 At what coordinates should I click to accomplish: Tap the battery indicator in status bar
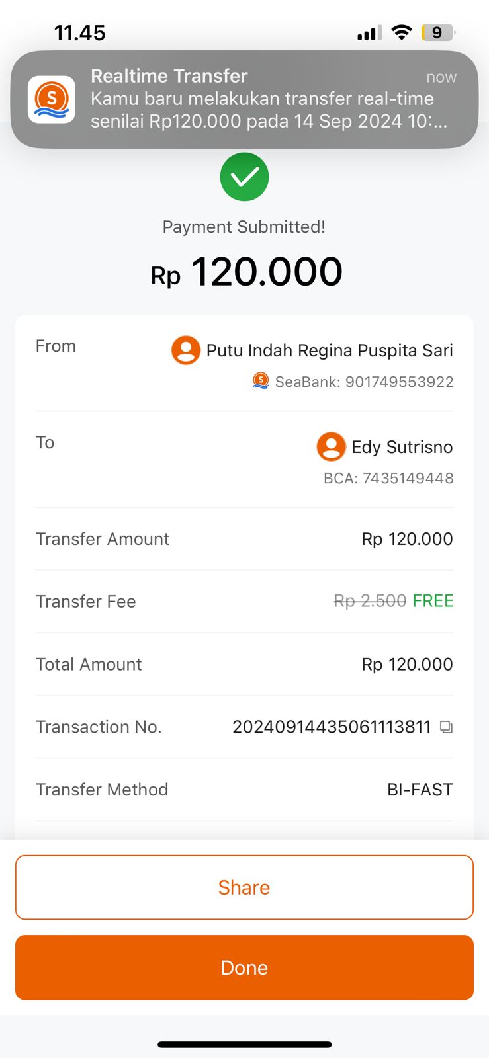pos(437,32)
